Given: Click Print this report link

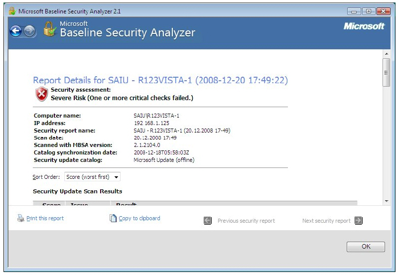Looking at the screenshot, I should (45, 218).
